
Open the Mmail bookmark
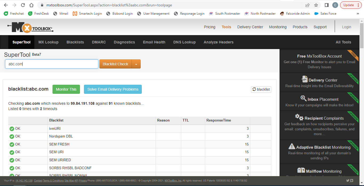(61, 14)
